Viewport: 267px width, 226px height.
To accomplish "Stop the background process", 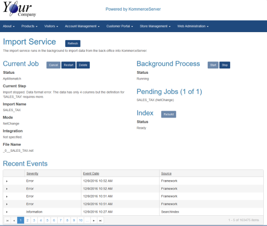I will tap(225, 65).
